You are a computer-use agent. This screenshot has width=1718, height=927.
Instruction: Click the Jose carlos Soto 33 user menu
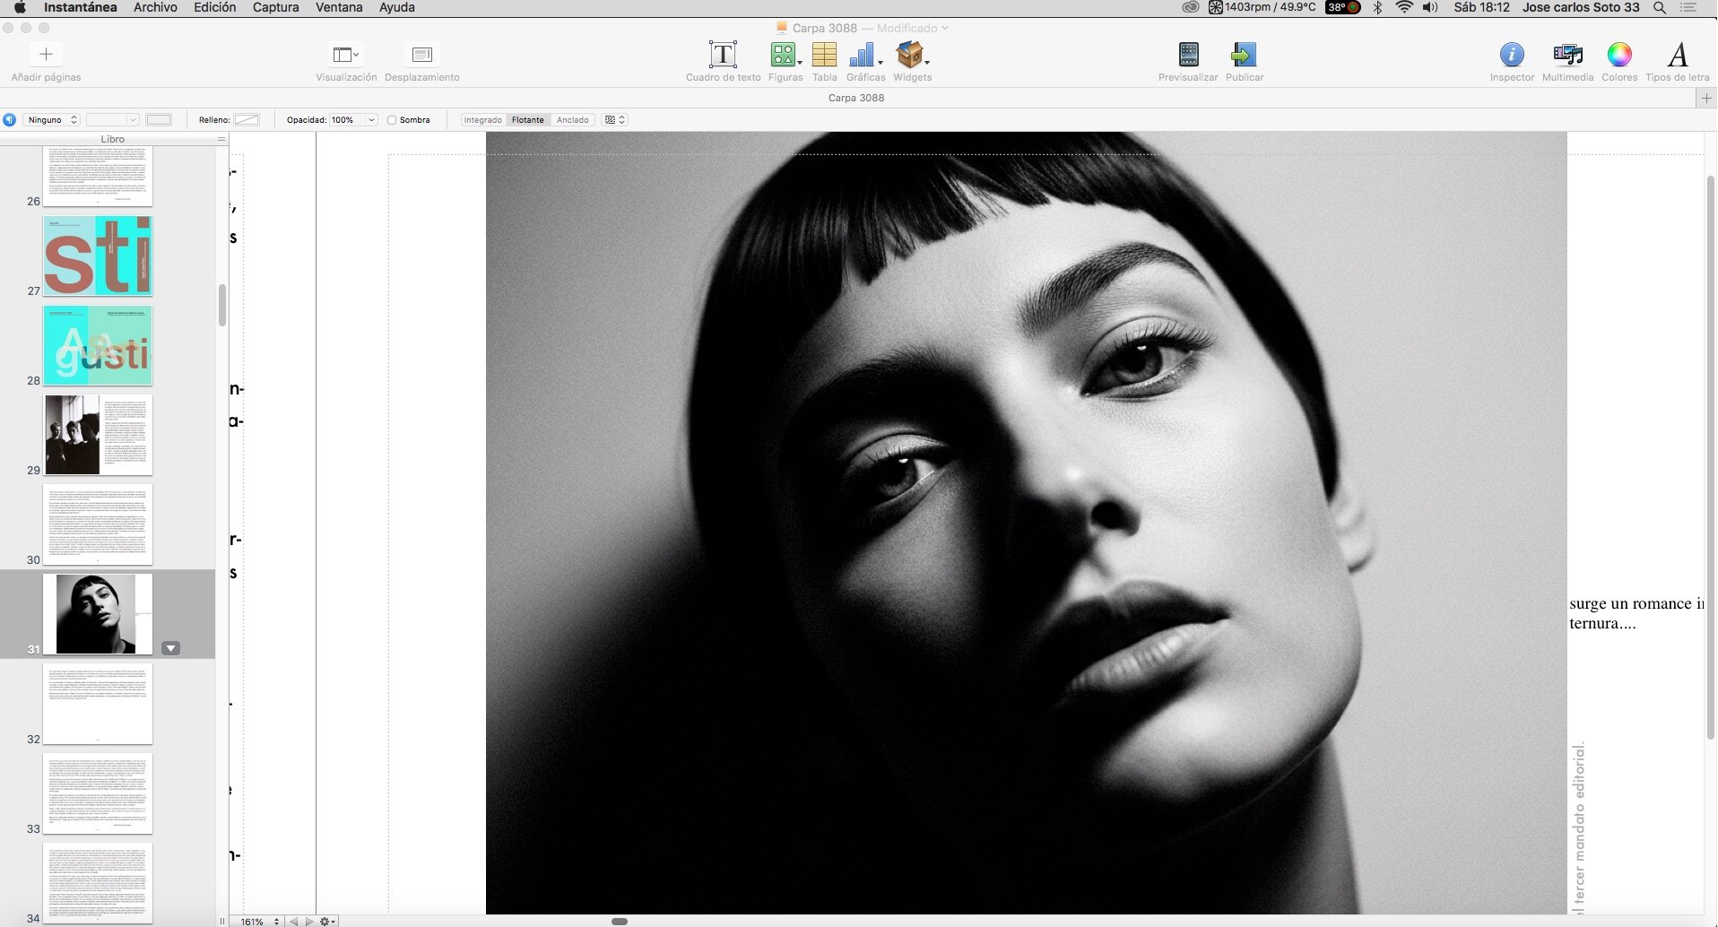1581,7
